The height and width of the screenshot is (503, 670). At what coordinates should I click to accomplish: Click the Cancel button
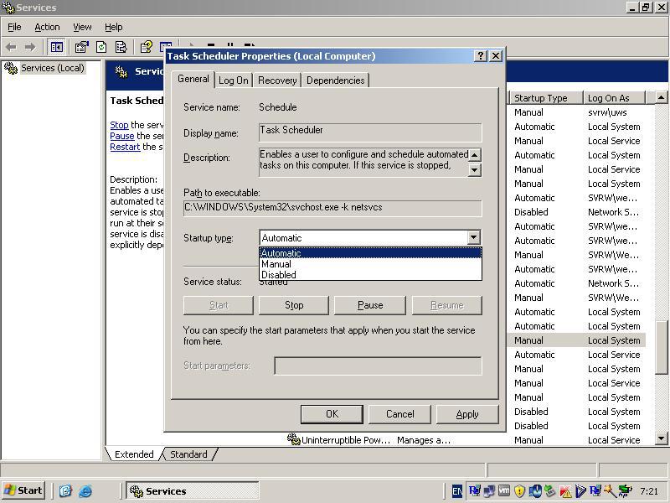(x=400, y=414)
